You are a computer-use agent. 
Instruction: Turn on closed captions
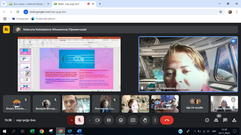pyautogui.click(x=109, y=120)
